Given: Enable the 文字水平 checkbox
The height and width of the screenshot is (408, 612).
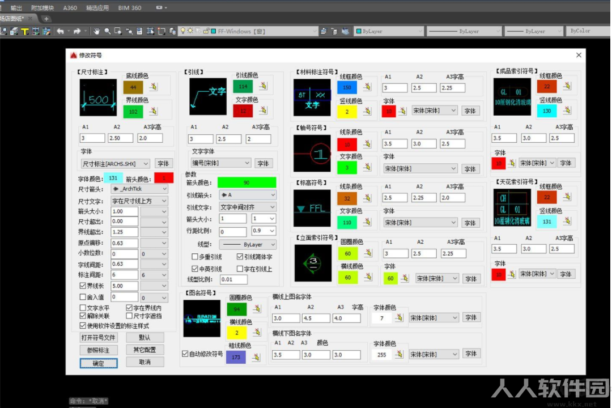Looking at the screenshot, I should coord(83,308).
